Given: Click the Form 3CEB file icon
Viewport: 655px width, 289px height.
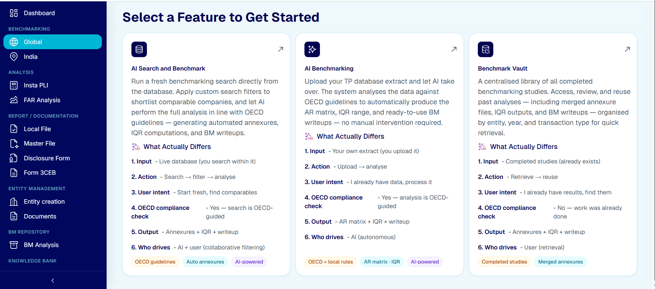Looking at the screenshot, I should (x=14, y=173).
